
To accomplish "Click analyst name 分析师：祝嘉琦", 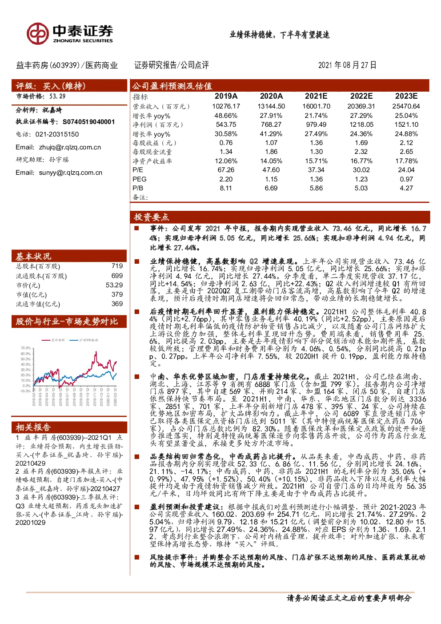I will pos(39,110).
